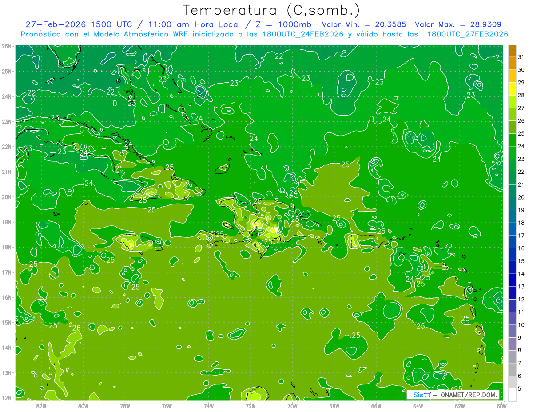Click the 82W longitude axis label
Screen dimensions: 533x412
coord(41,406)
